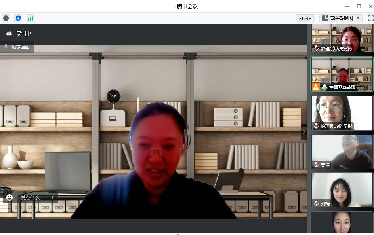374x235 pixels.
Task: Check the green network signal icon
Action: click(30, 18)
